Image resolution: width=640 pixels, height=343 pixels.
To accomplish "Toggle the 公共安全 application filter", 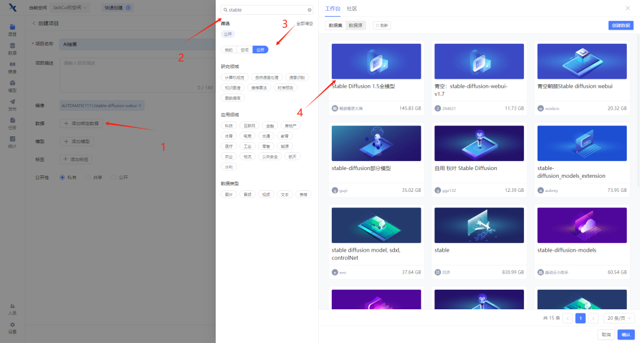I will pyautogui.click(x=270, y=156).
